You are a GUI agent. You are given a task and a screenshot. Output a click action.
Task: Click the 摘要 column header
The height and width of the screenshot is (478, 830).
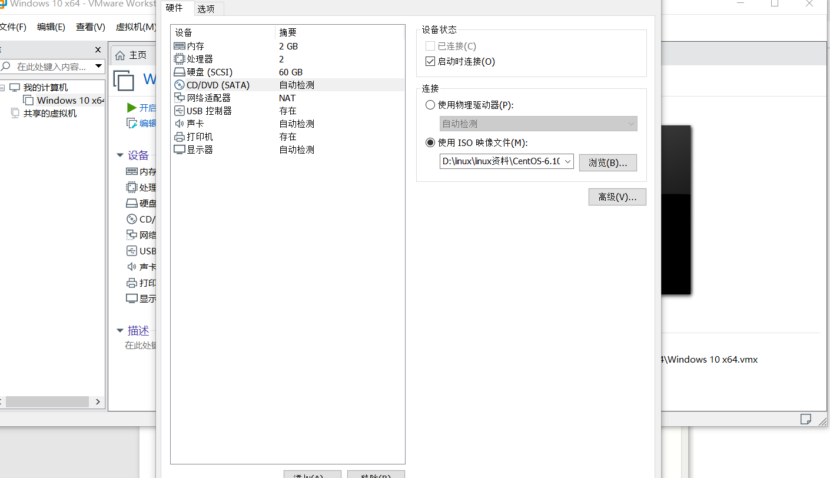pyautogui.click(x=340, y=32)
